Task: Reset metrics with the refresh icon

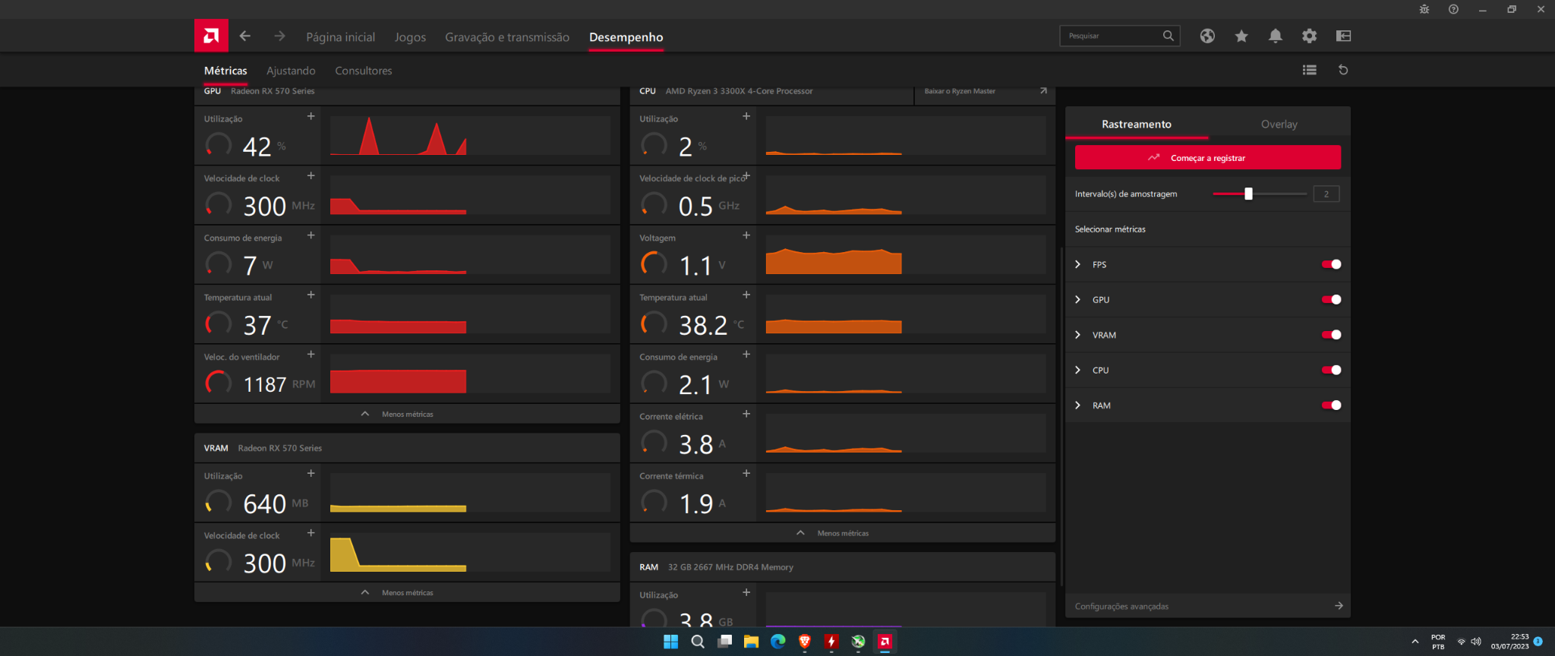Action: [x=1343, y=70]
